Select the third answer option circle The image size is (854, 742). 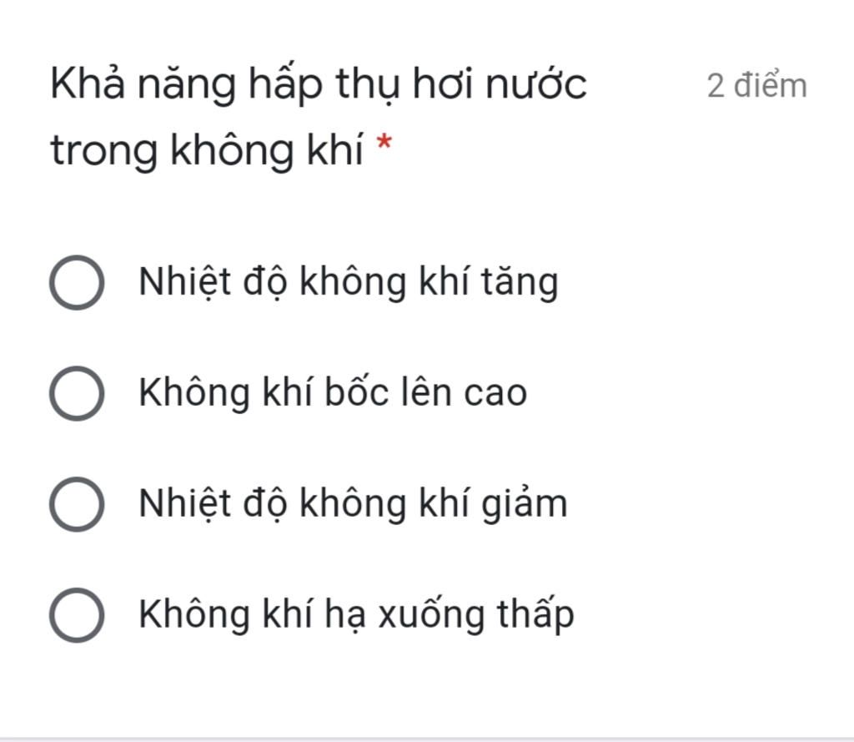point(77,504)
